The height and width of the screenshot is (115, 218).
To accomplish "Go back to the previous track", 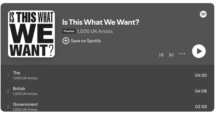I will click(x=161, y=55).
